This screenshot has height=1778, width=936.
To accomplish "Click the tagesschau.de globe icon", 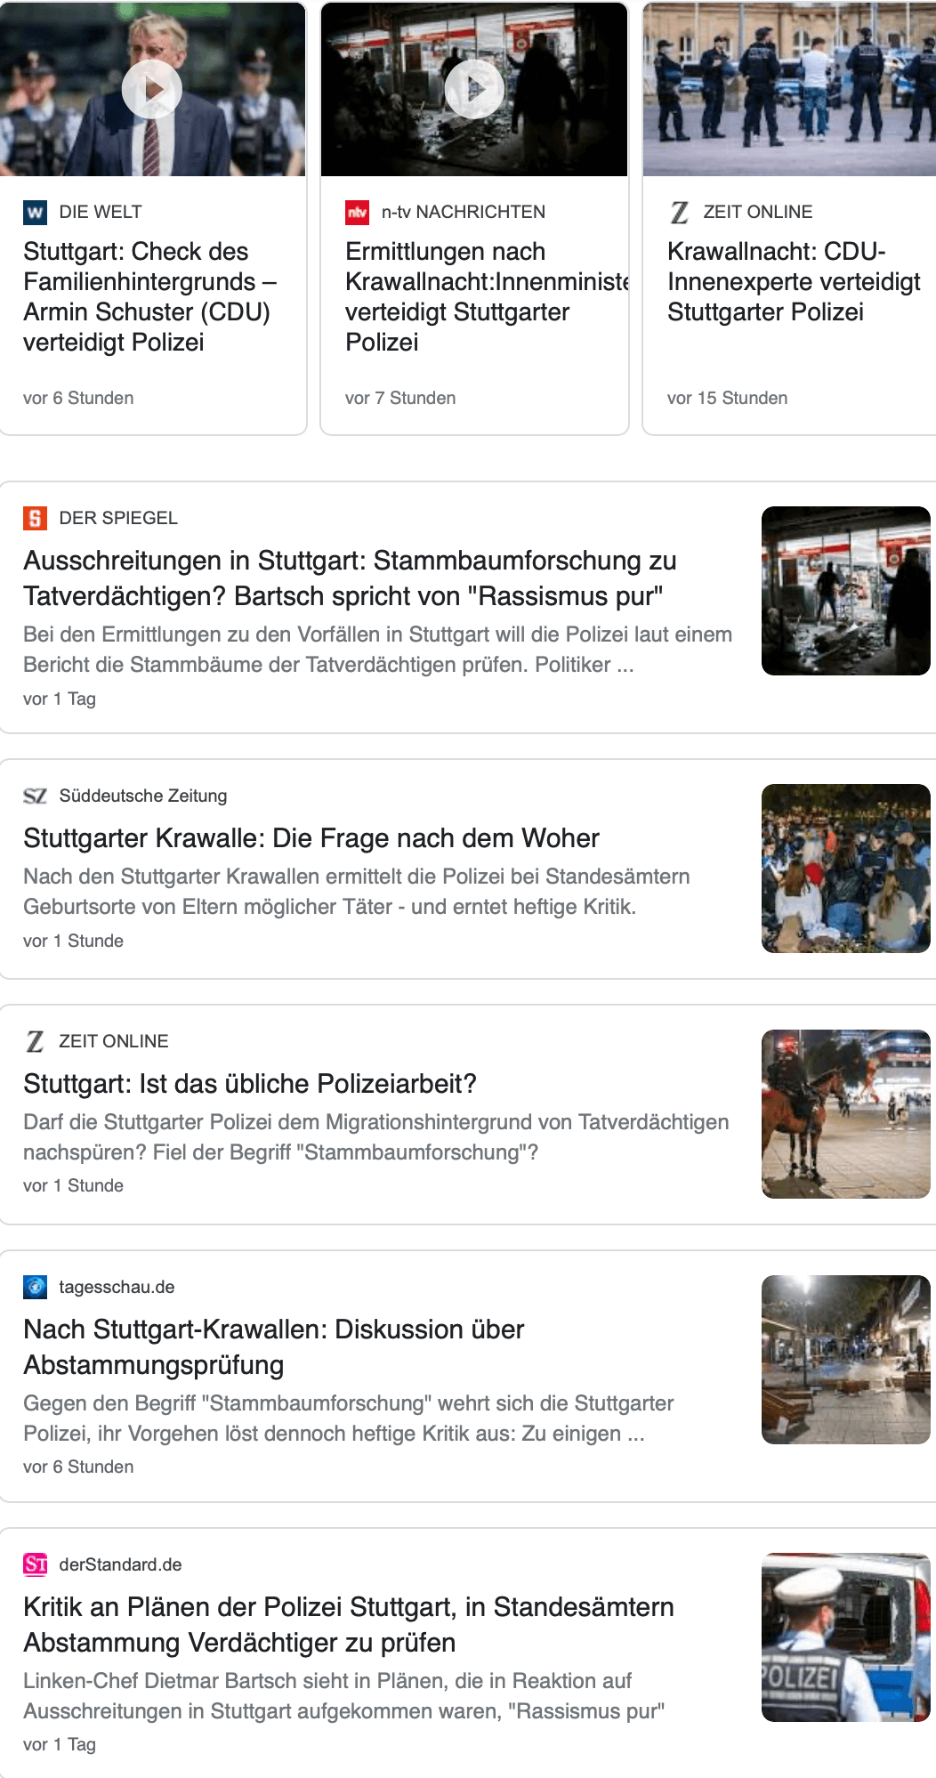I will click(35, 1287).
